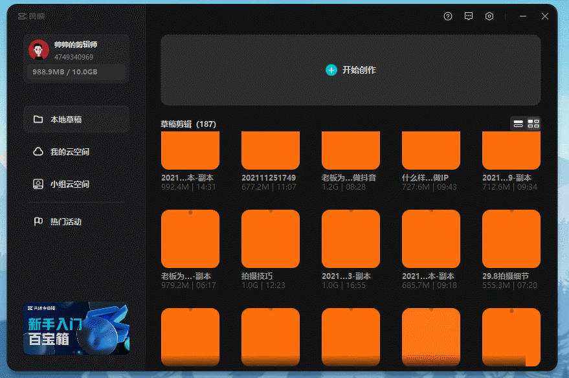Screen dimensions: 569x378
Task: Minimize the 剪映 window
Action: [x=523, y=17]
